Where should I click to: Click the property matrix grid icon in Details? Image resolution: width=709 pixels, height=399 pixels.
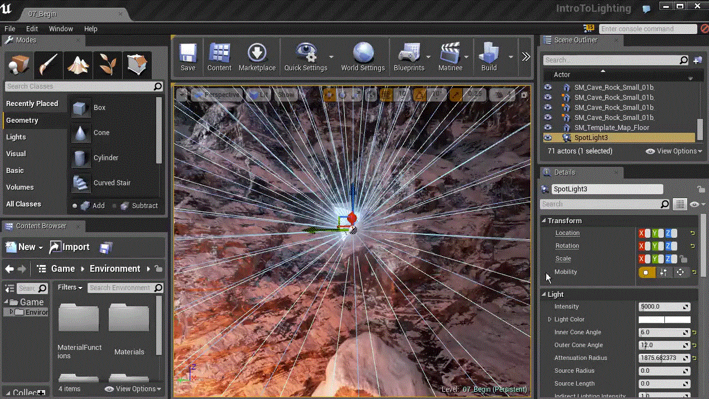pyautogui.click(x=679, y=204)
